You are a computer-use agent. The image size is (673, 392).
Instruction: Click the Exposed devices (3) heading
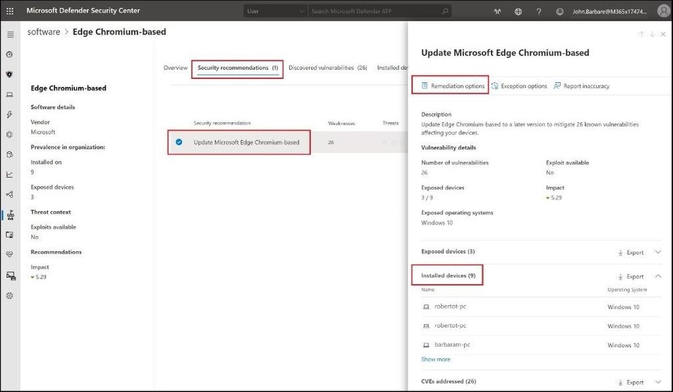(x=448, y=252)
